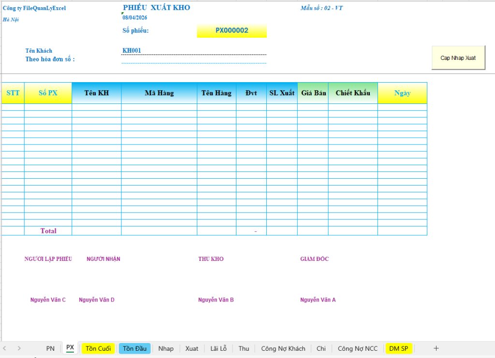
Task: Switch to the PN sheet tab
Action: [x=50, y=348]
